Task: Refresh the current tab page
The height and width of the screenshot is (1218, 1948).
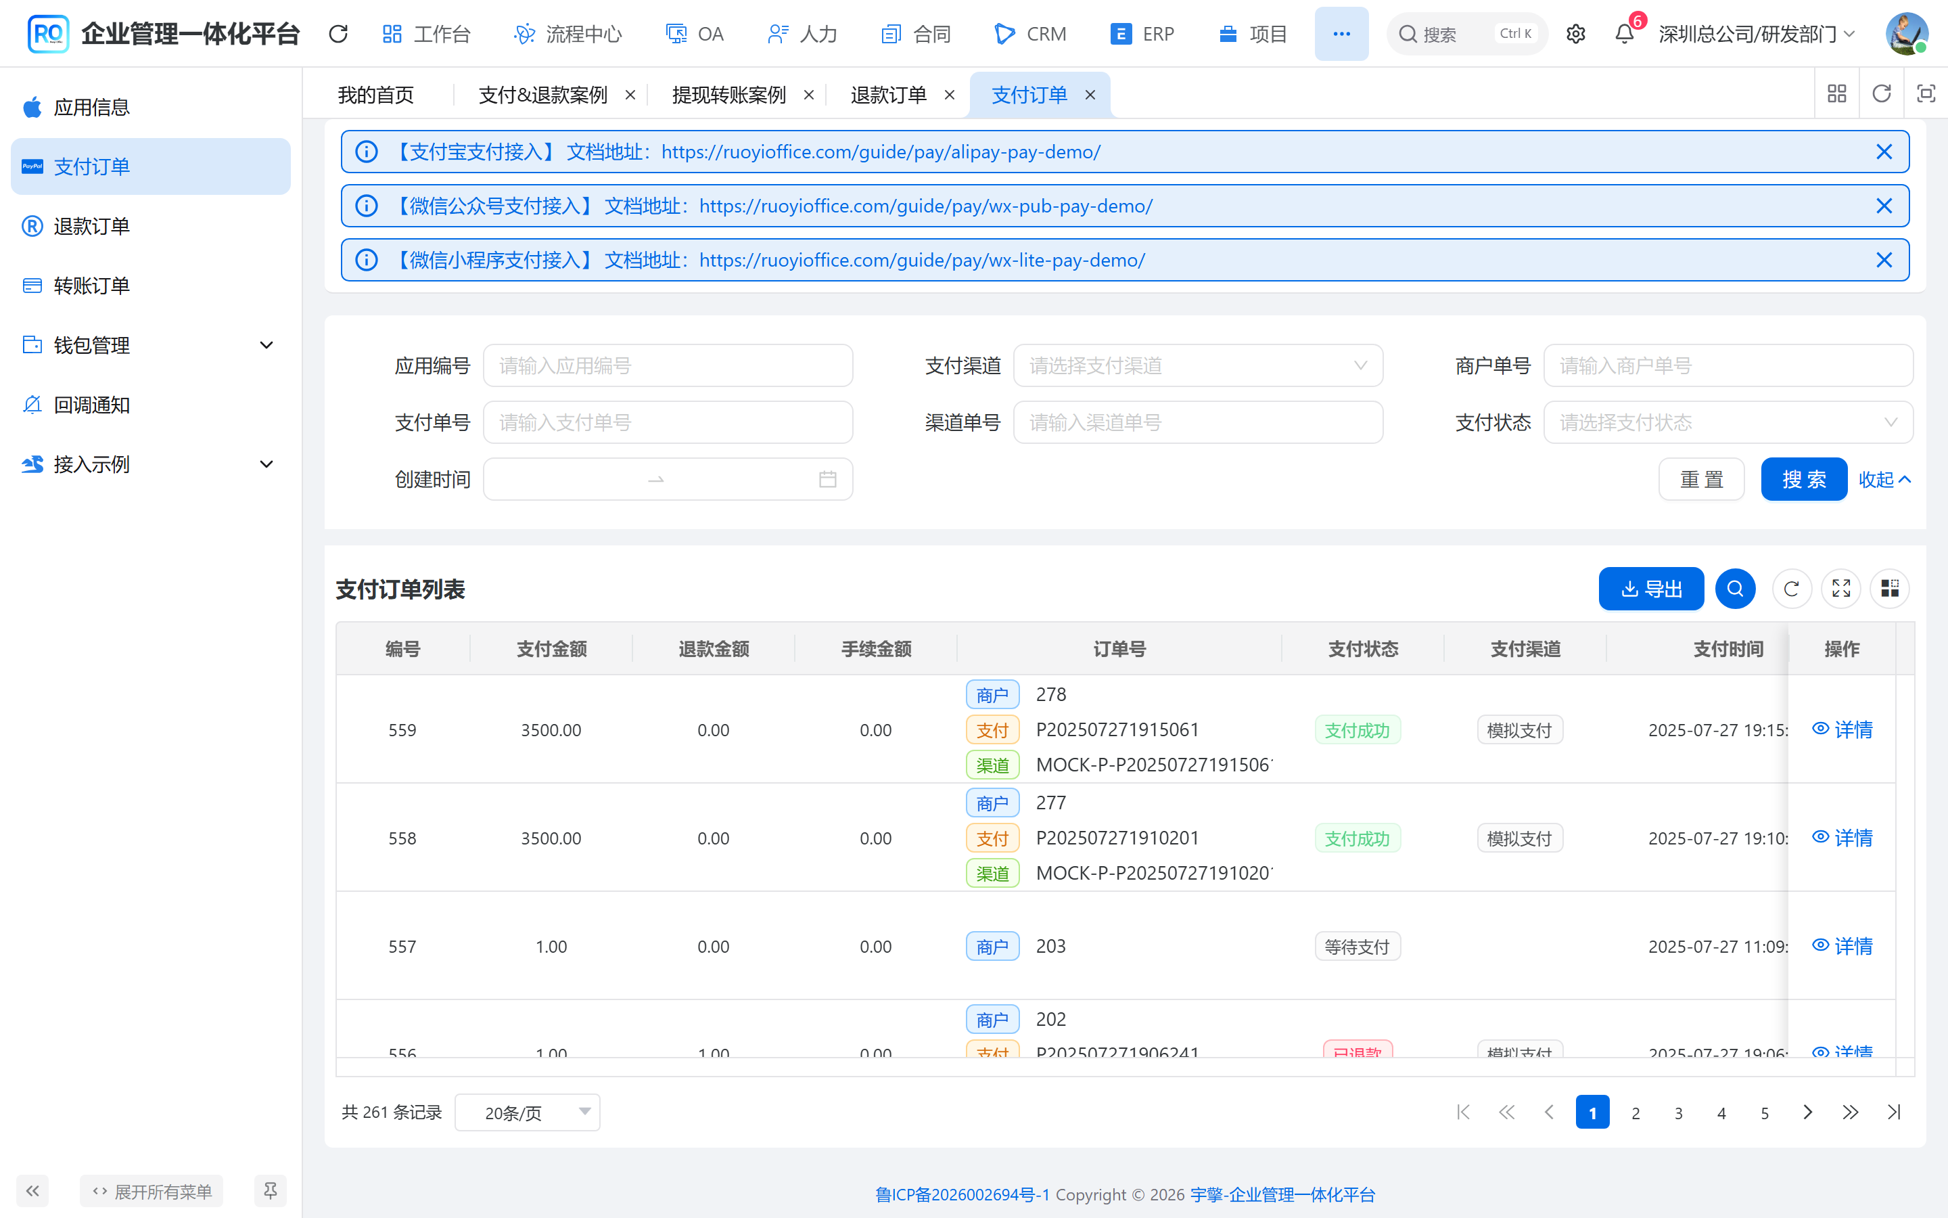Action: [x=1881, y=94]
